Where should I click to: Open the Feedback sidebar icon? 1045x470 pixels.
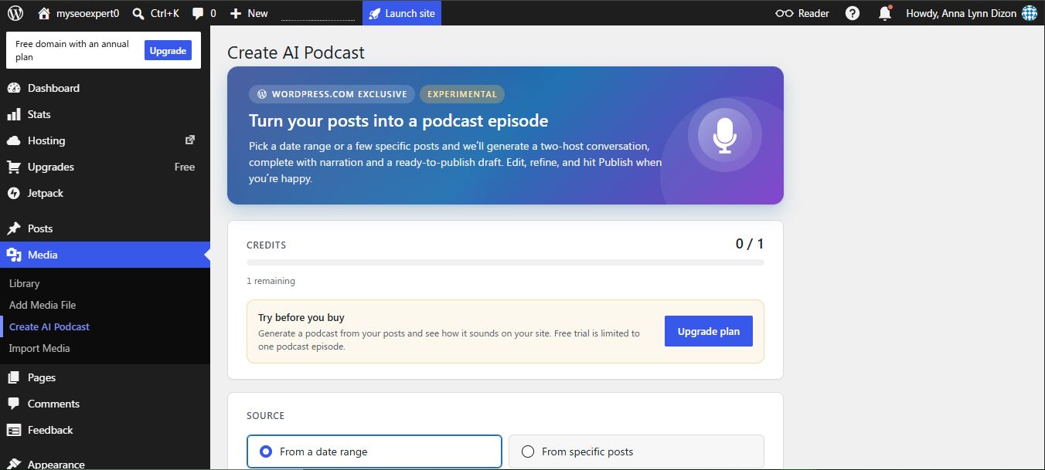pyautogui.click(x=14, y=430)
